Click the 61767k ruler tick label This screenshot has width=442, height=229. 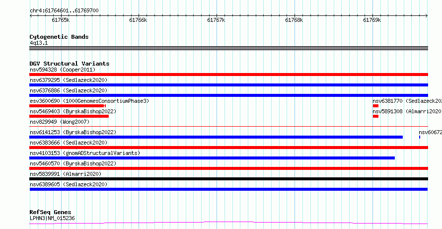click(x=216, y=20)
